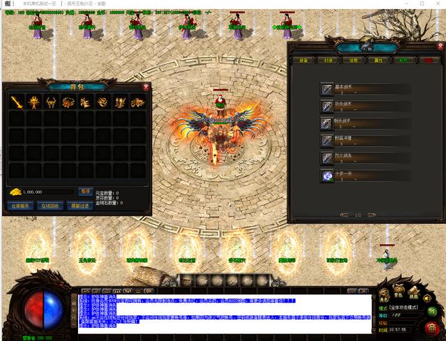This screenshot has width=446, height=341.
Task: Click the seventh glowing teleport portal
Action: click(x=337, y=250)
